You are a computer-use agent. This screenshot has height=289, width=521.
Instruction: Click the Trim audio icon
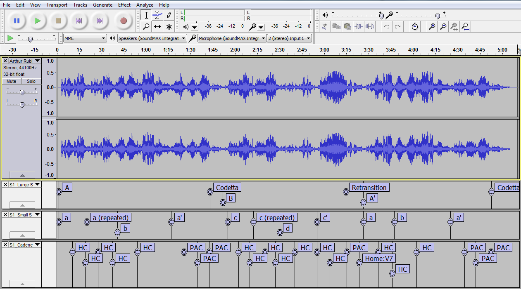pos(359,26)
